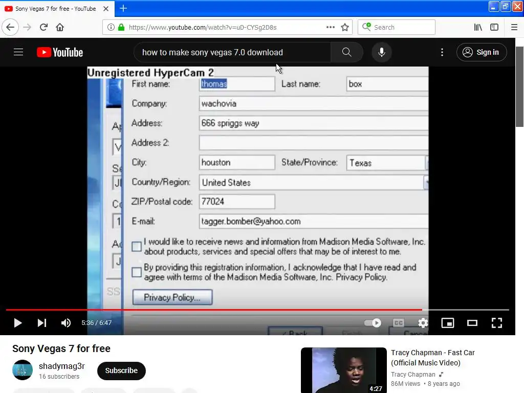Click the YouTube search magnifier button
The image size is (524, 393).
pos(347,52)
